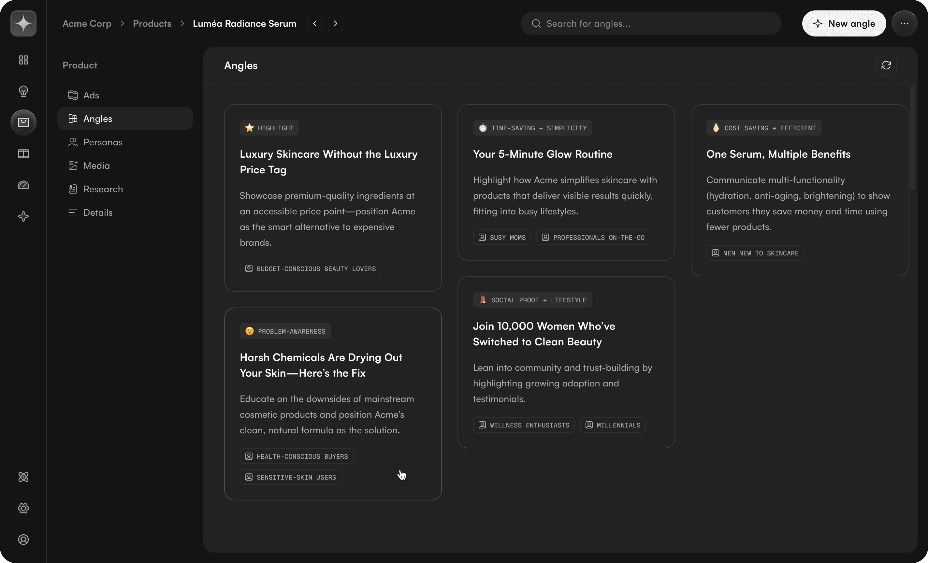928x563 pixels.
Task: Open the three-dot more options button
Action: [904, 23]
